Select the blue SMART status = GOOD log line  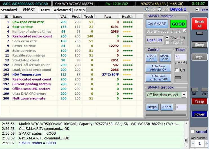pos(37,143)
